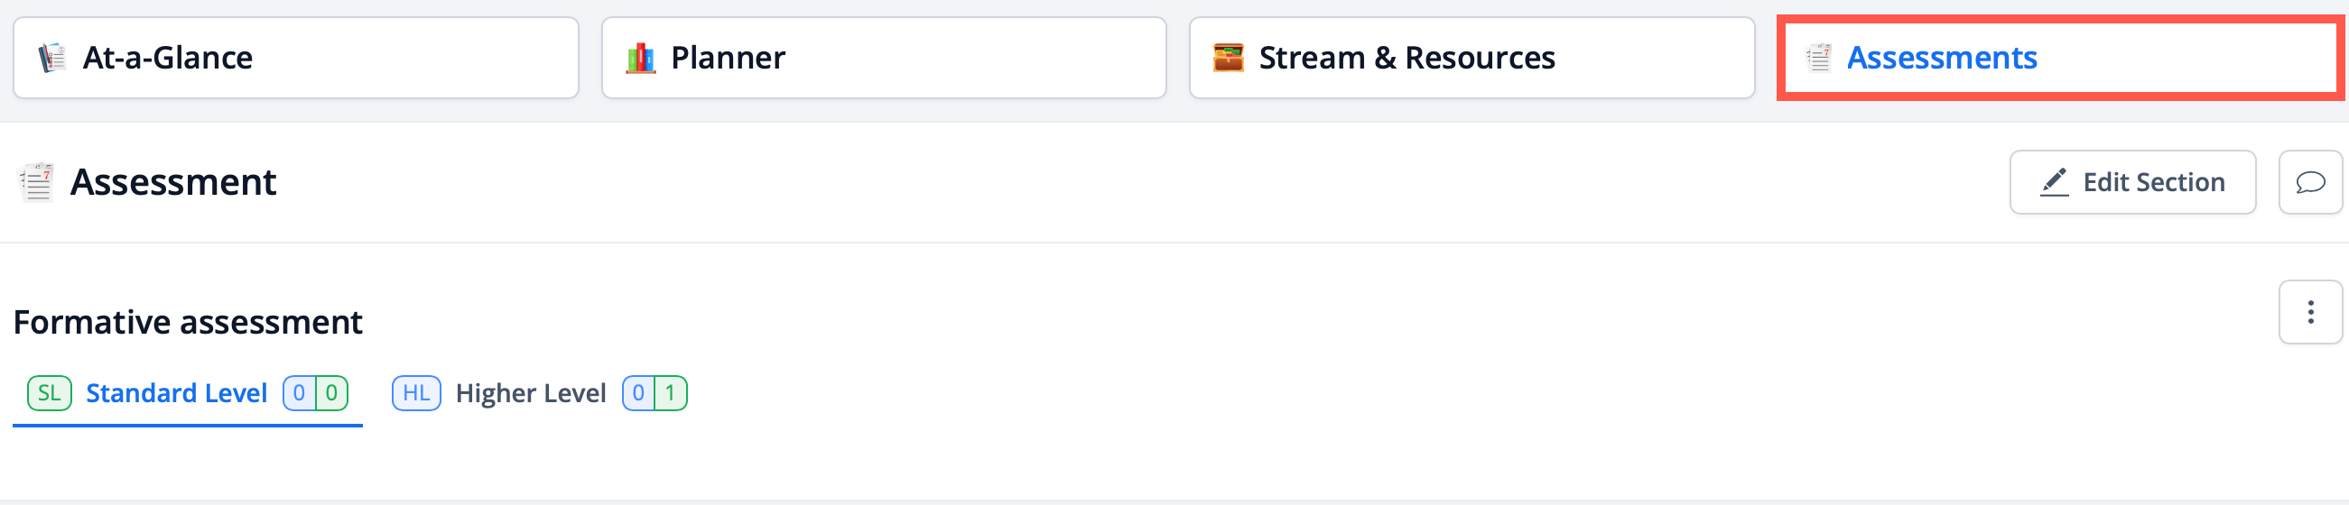The height and width of the screenshot is (505, 2349).
Task: Click the Assessments tab paper icon
Action: pos(1818,59)
